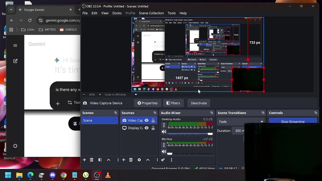Open Windows Start menu
322x181 pixels.
click(x=8, y=175)
